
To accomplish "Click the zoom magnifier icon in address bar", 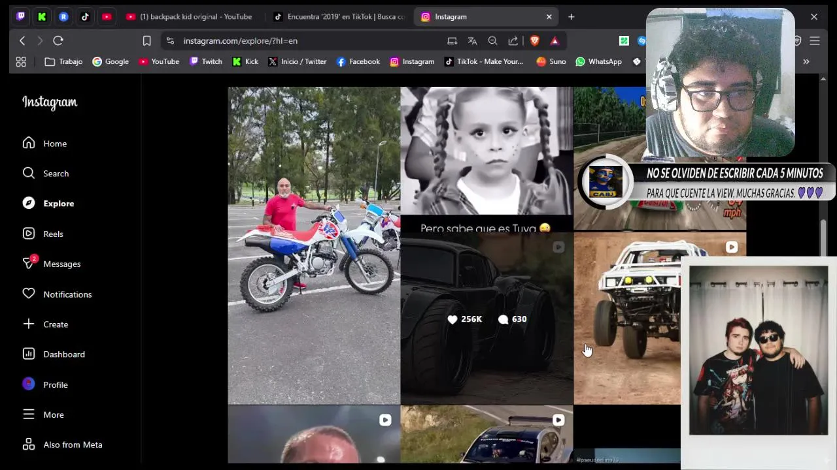I will [x=492, y=40].
